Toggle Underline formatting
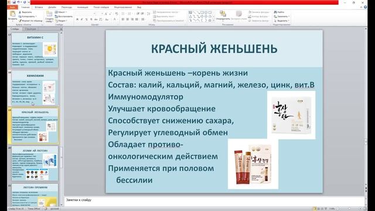The image size is (375, 211). pyautogui.click(x=86, y=19)
